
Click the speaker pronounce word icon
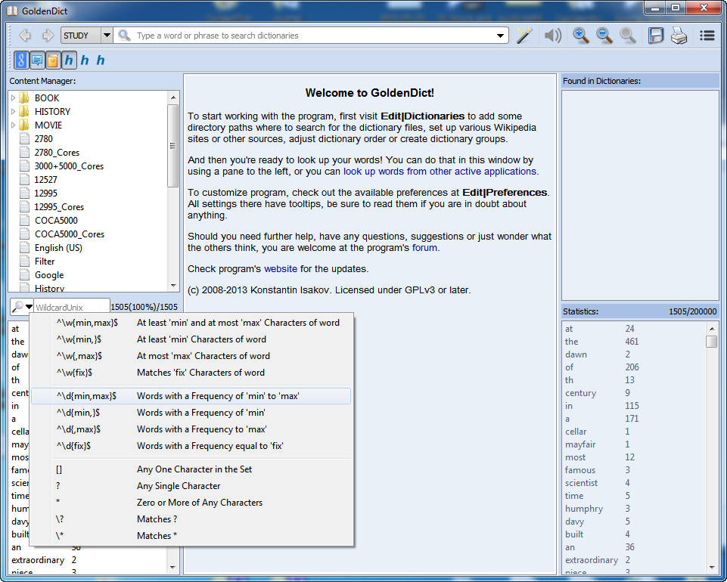[x=553, y=36]
